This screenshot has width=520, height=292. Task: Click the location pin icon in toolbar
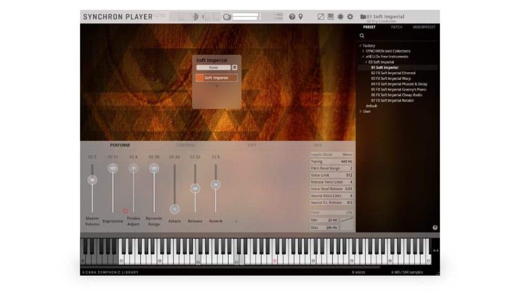[301, 17]
